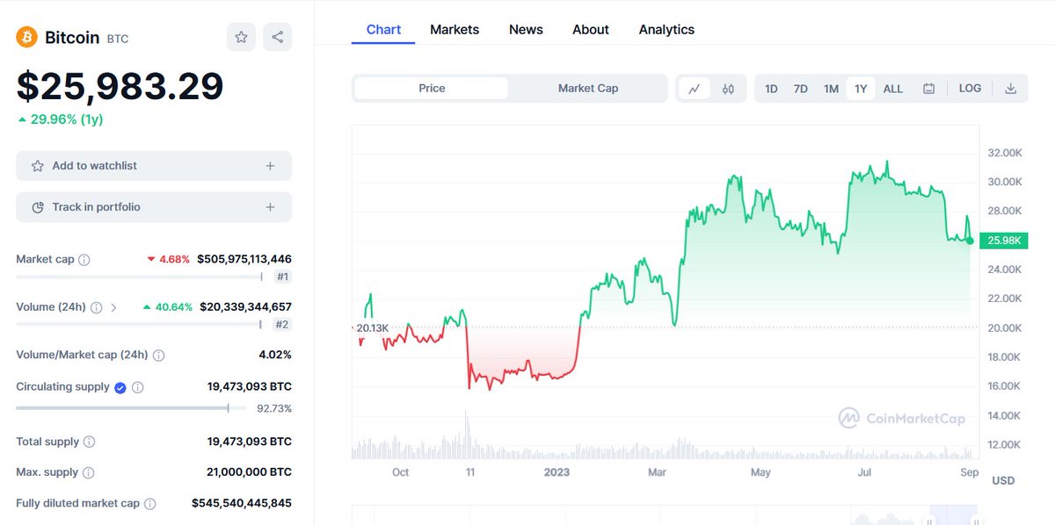Open the share icon button

coord(277,37)
